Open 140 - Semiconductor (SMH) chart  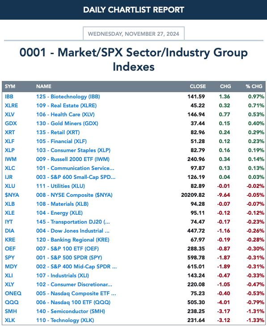click(71, 311)
